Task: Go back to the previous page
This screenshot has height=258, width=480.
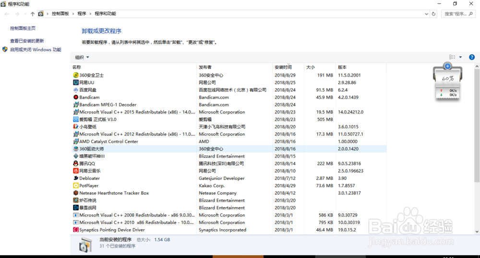Action: [7, 14]
